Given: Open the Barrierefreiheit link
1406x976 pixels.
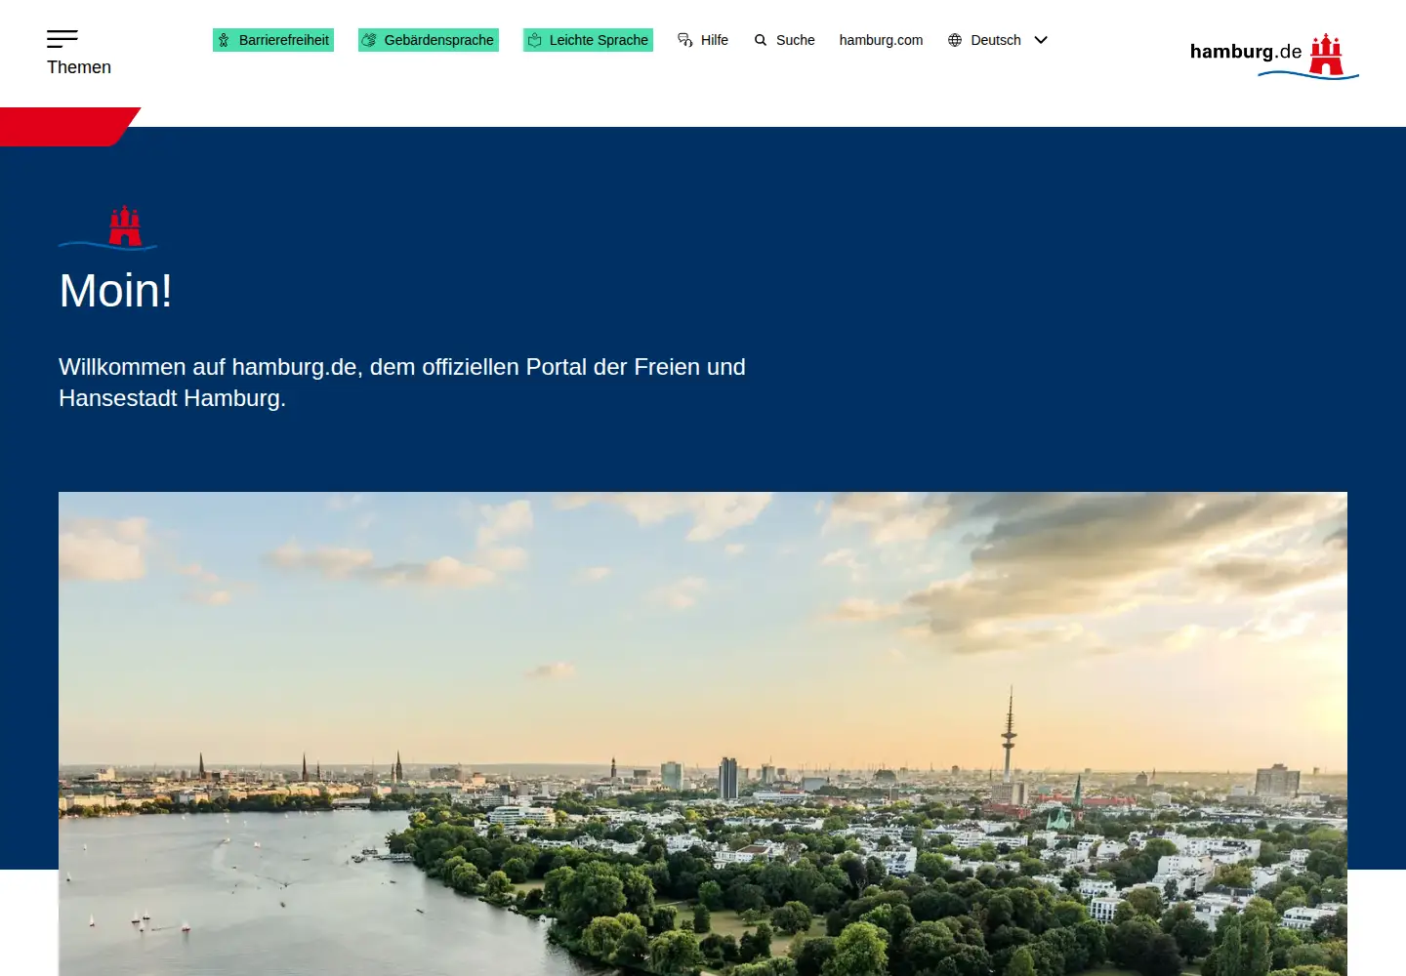Looking at the screenshot, I should coord(273,40).
